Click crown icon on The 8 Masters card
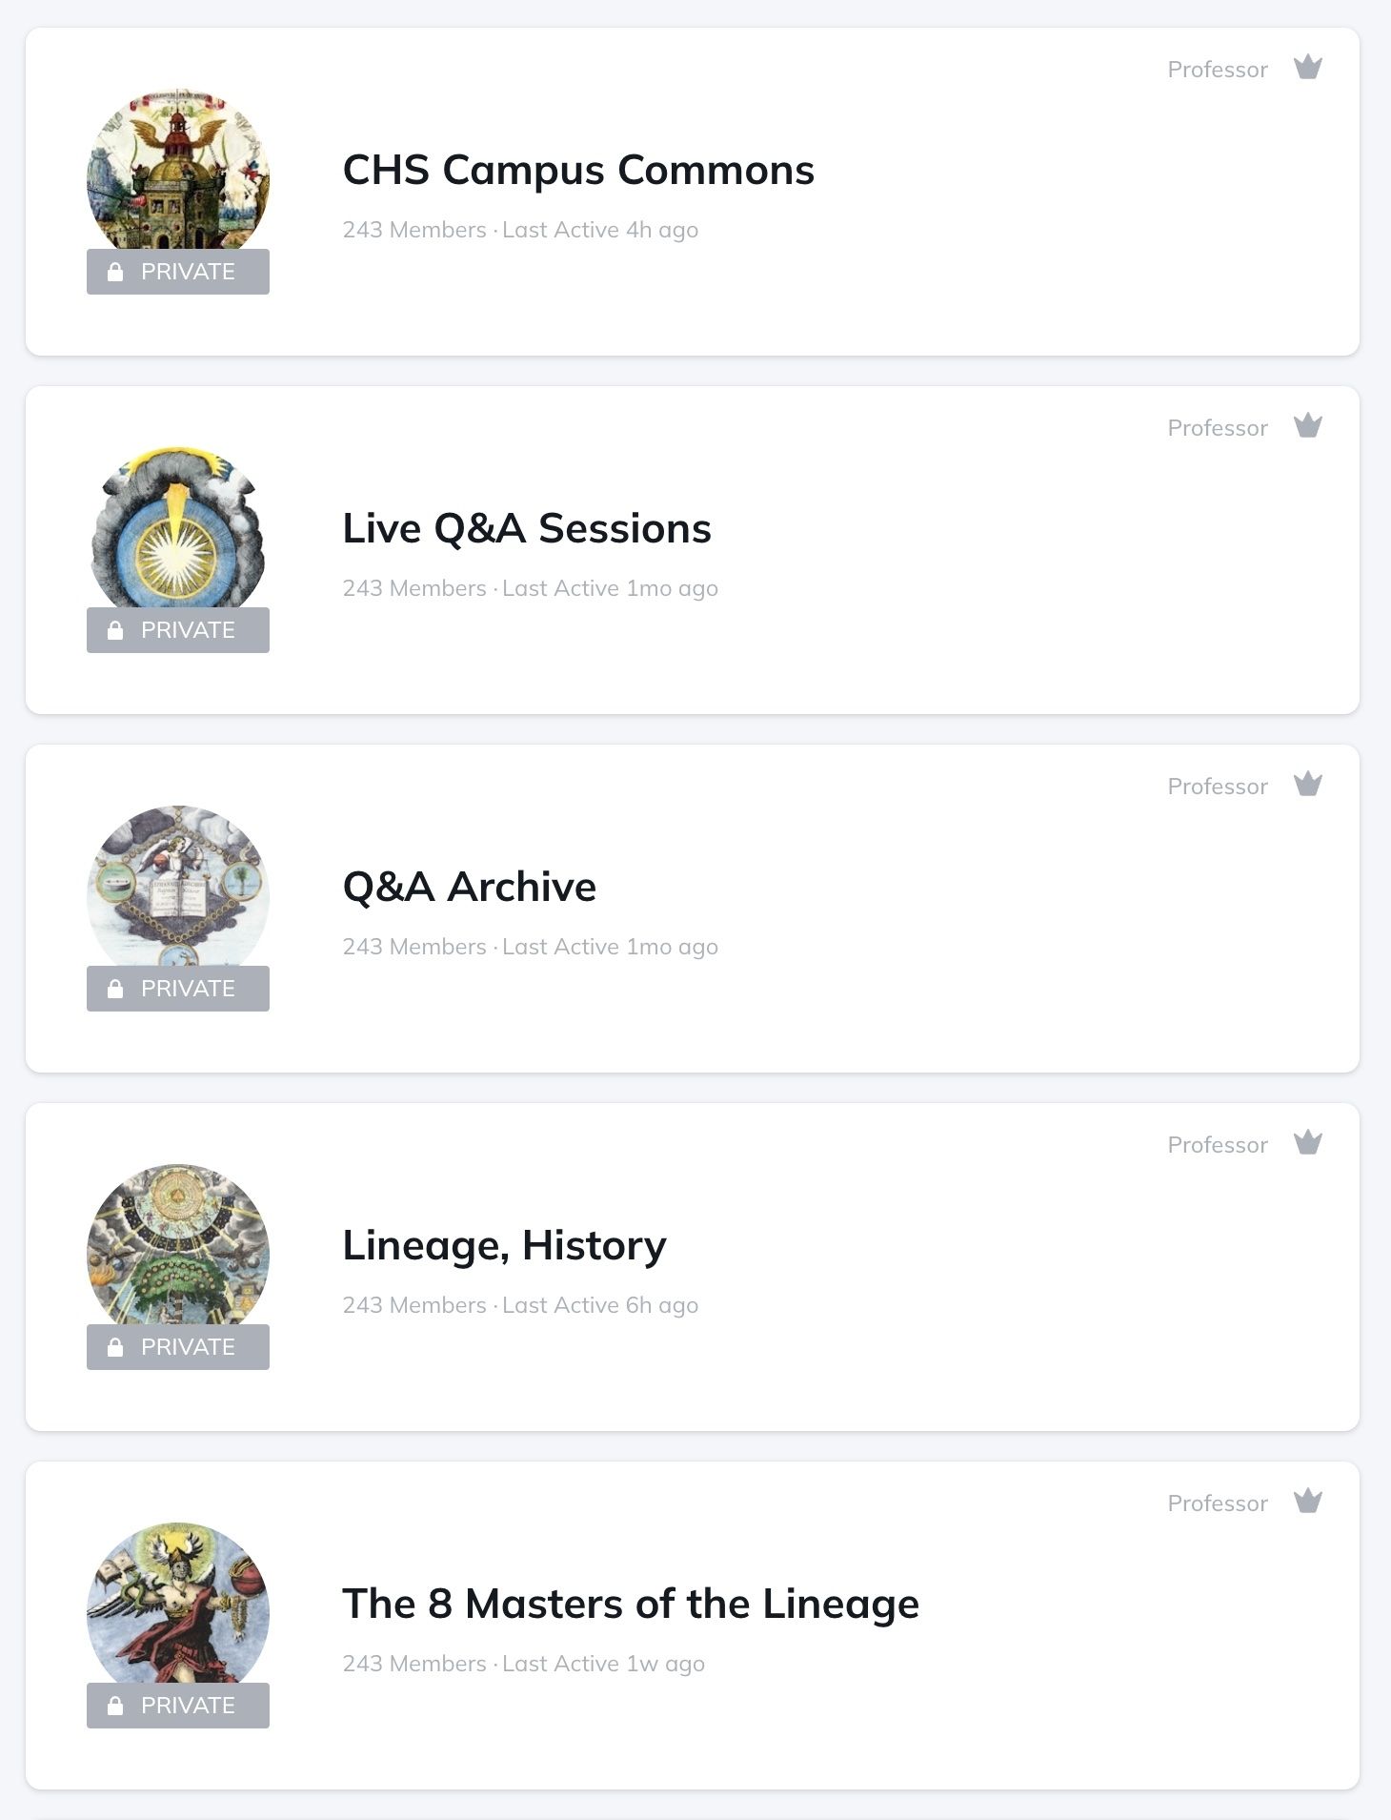Image resolution: width=1391 pixels, height=1820 pixels. click(x=1307, y=1502)
